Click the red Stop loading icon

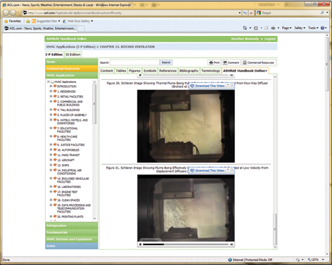pyautogui.click(x=251, y=13)
